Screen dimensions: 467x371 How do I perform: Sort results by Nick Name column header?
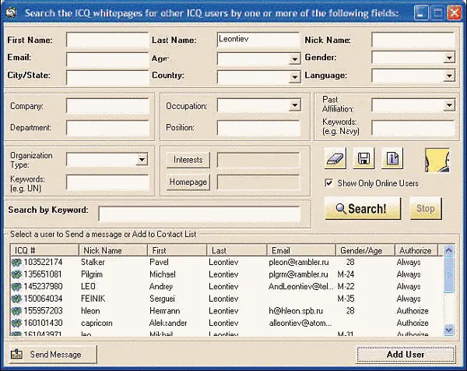coord(113,250)
